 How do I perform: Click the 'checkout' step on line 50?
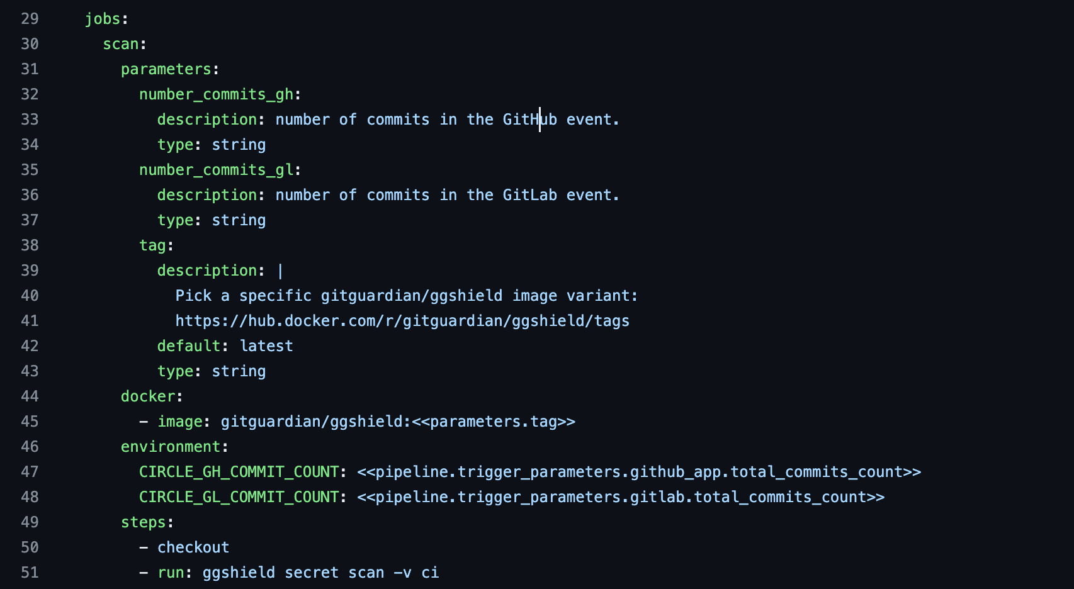click(x=193, y=547)
